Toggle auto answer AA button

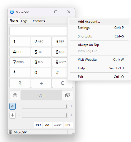tap(47, 125)
